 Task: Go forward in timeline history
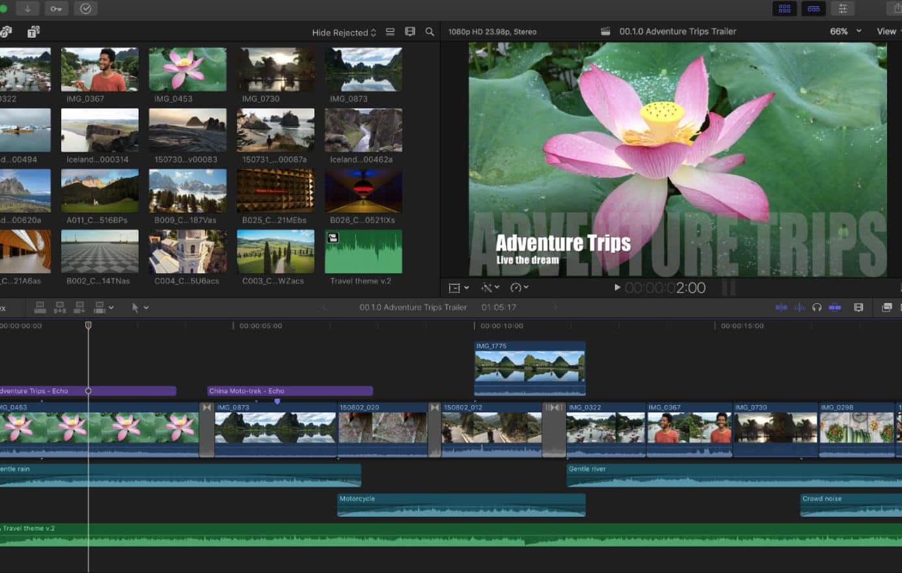click(x=554, y=308)
